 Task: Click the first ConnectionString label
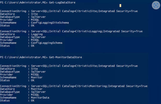tap(13, 11)
